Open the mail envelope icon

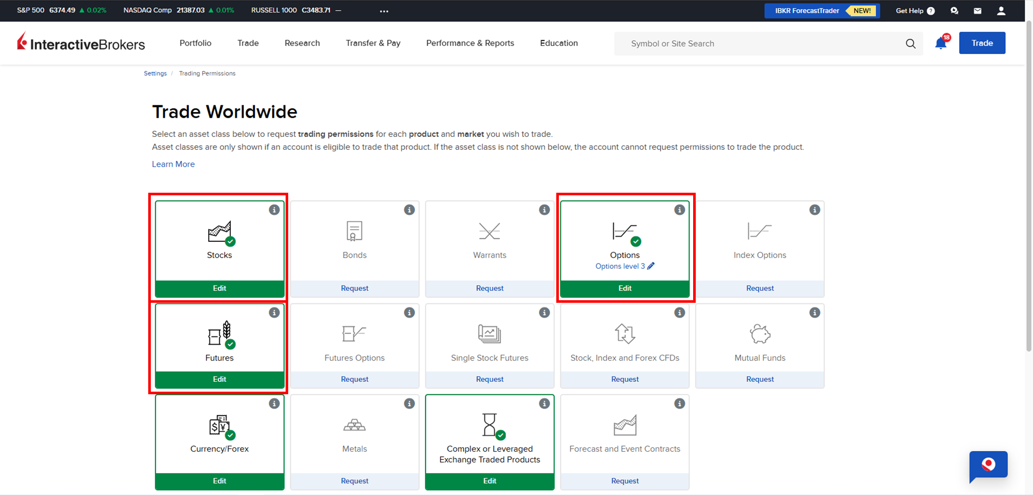(x=977, y=11)
